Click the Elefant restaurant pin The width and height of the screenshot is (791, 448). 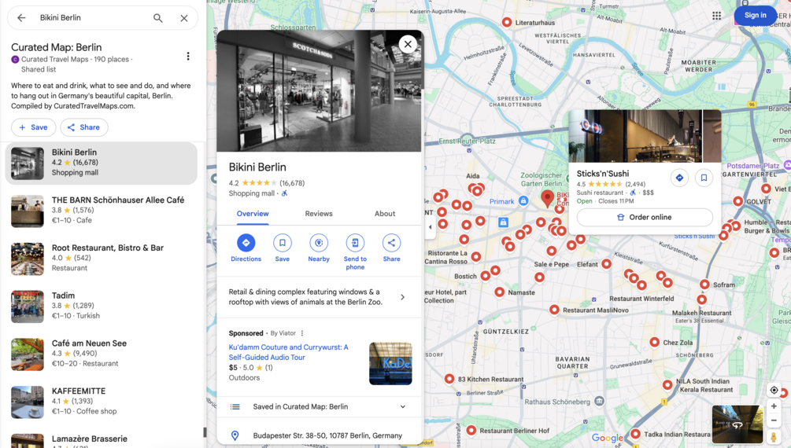(606, 263)
